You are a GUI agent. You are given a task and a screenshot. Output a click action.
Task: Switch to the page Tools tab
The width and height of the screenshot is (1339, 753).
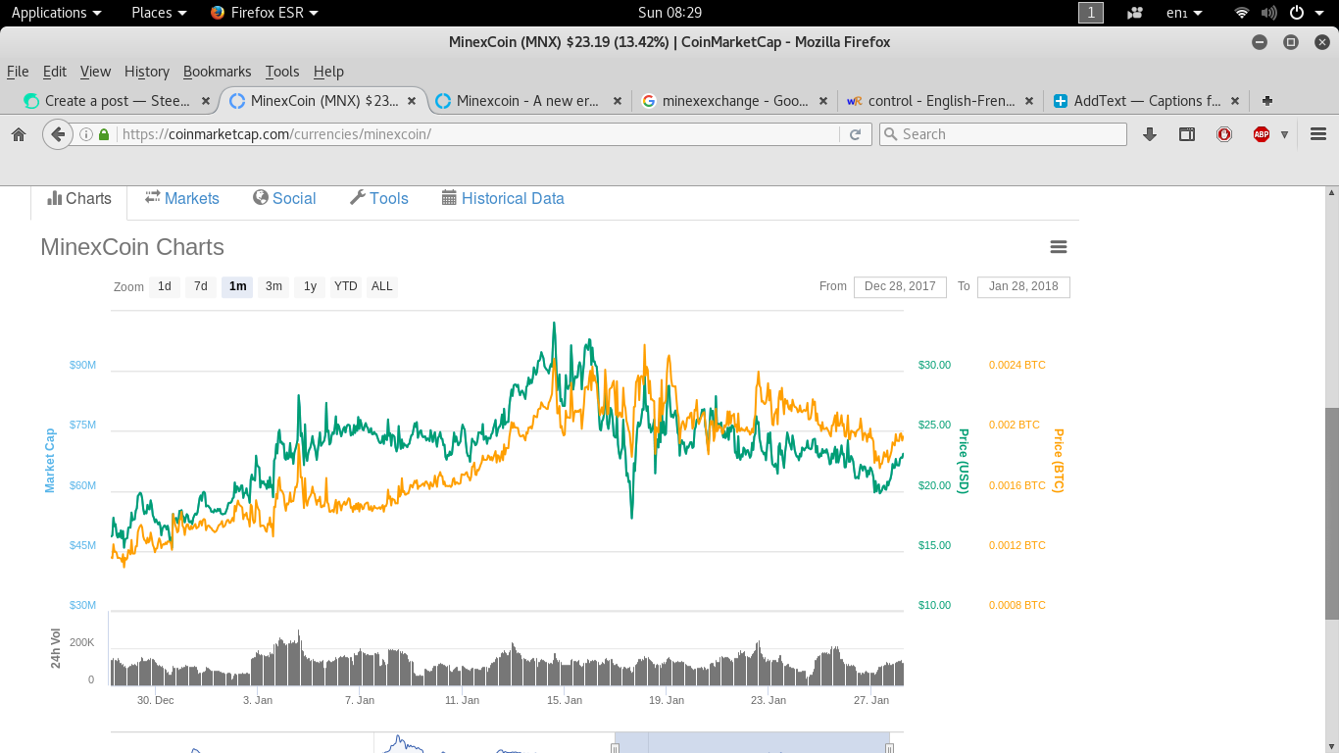pyautogui.click(x=378, y=198)
